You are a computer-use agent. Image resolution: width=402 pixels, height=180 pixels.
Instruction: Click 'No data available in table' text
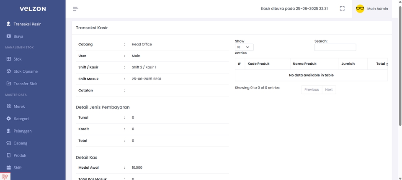click(x=311, y=75)
